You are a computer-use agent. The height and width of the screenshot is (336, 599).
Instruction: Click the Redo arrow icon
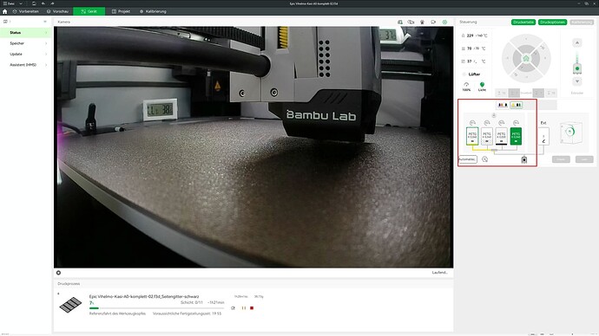[x=52, y=3]
